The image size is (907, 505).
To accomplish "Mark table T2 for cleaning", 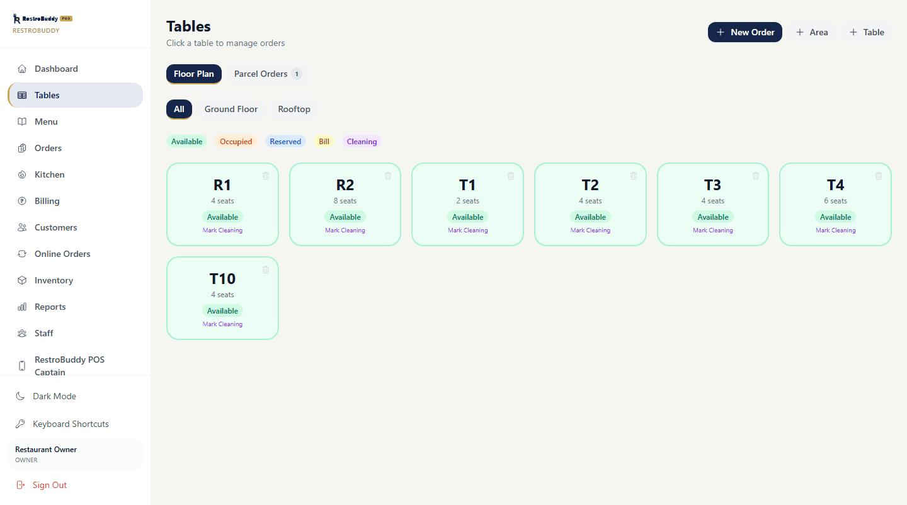I will 590,230.
